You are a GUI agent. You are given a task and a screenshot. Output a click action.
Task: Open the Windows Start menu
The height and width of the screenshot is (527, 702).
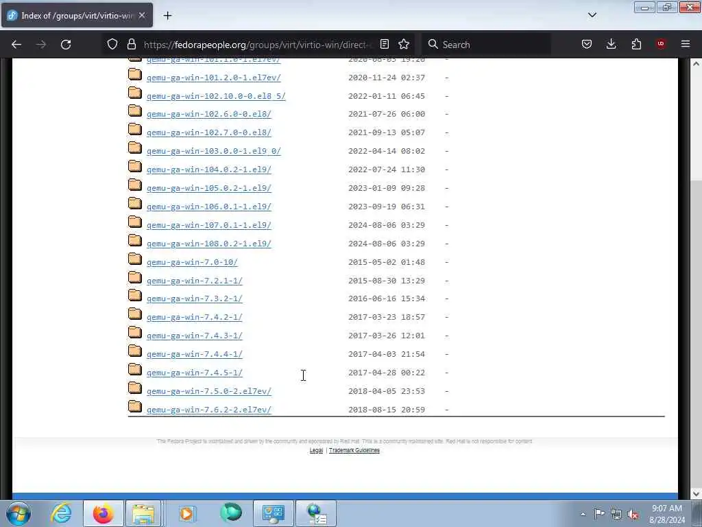[x=18, y=513]
